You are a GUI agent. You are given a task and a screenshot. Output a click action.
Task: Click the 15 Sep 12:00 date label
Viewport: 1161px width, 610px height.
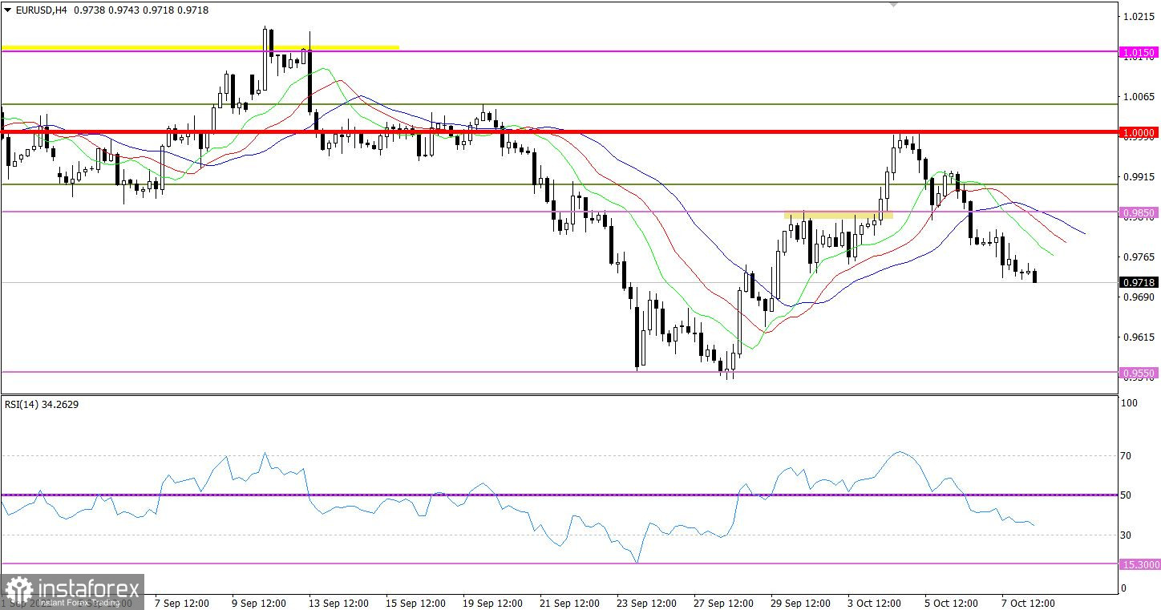[415, 602]
